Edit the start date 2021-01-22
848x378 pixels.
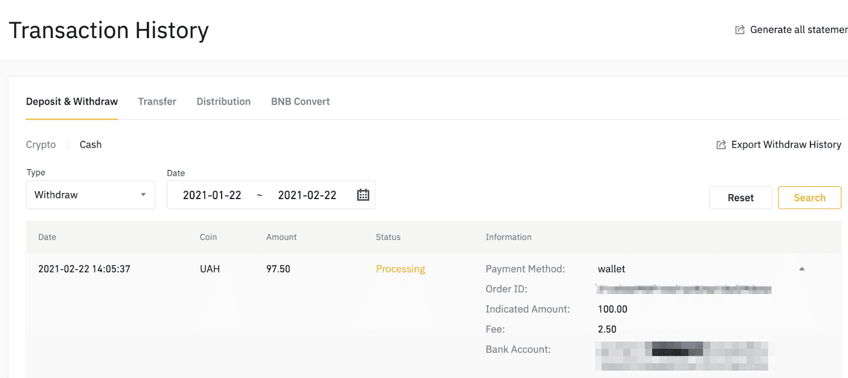[x=212, y=195]
